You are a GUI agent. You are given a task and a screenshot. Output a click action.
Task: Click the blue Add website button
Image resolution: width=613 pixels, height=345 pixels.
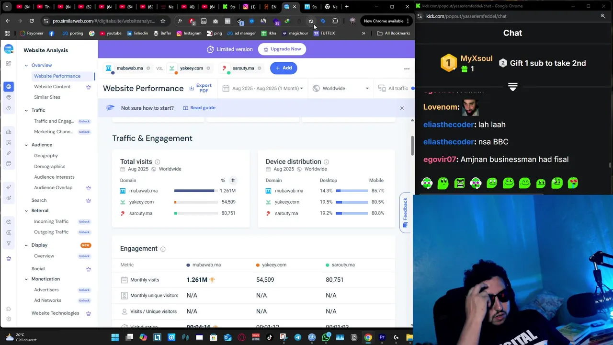[284, 68]
